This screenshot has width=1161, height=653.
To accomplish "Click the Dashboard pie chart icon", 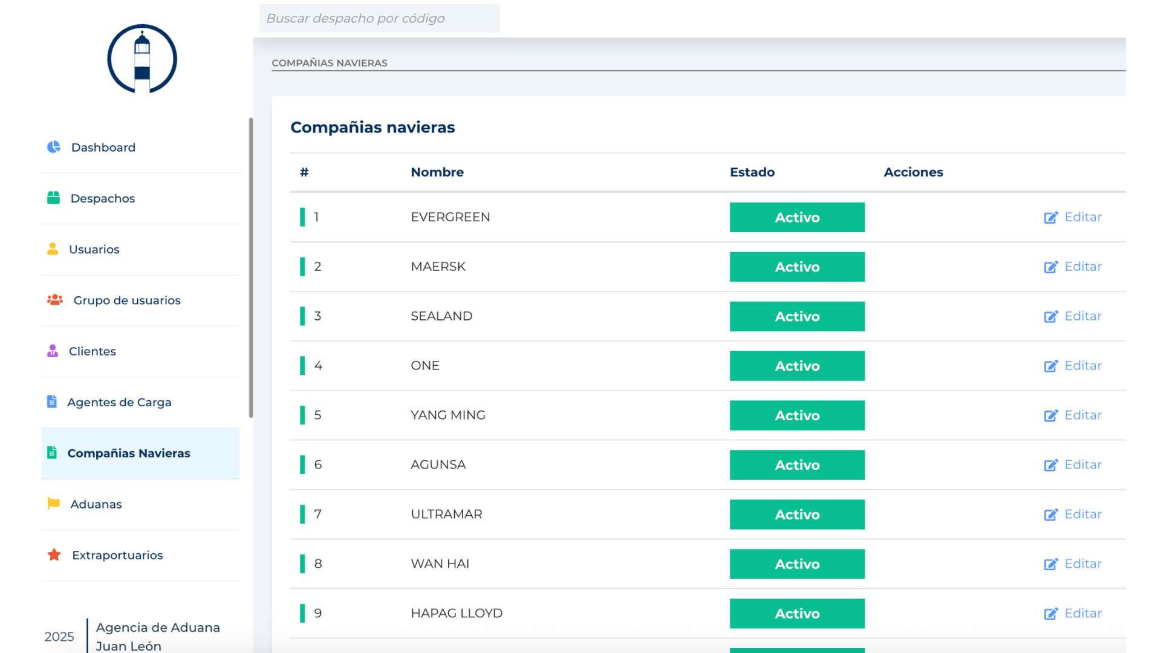I will (x=54, y=147).
